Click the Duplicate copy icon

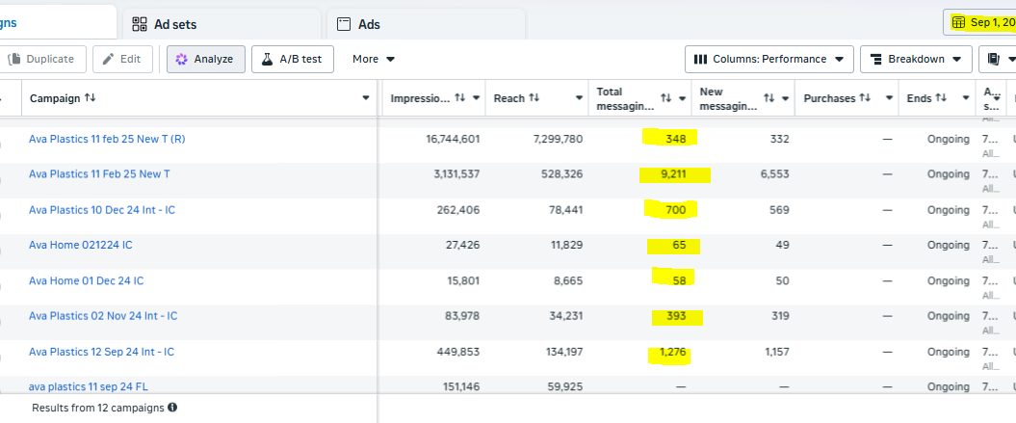coord(13,59)
